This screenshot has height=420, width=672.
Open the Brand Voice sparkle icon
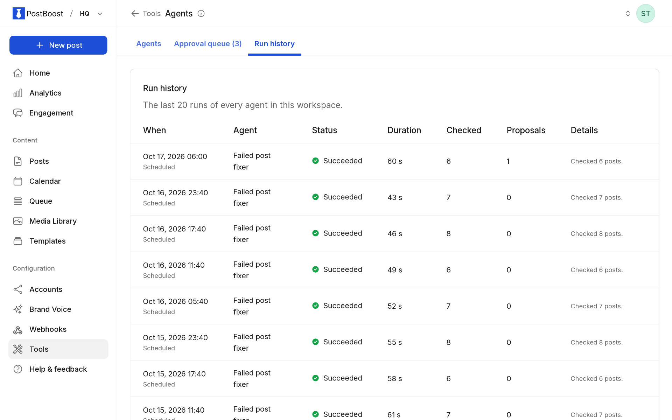18,309
